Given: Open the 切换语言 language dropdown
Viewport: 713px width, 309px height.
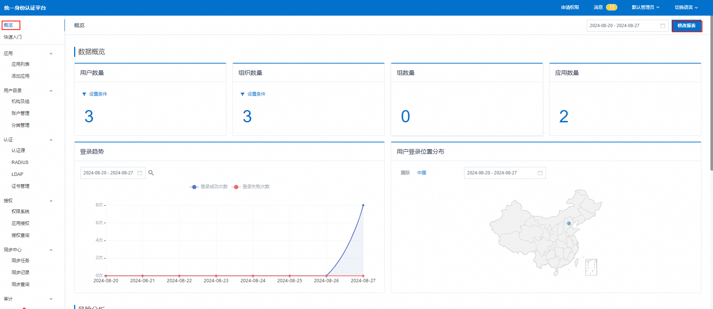Looking at the screenshot, I should tap(686, 7).
